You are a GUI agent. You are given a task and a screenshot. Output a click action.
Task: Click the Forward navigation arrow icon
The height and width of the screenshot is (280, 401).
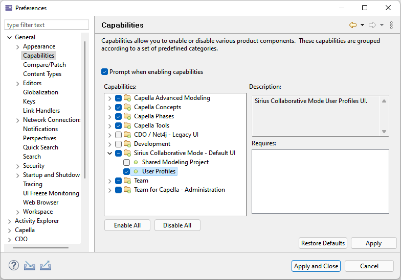coord(372,25)
